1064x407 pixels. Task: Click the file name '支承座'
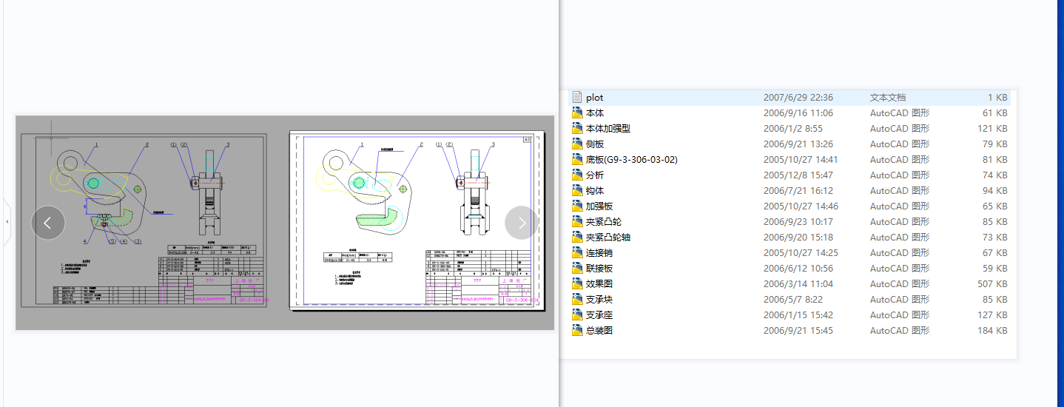(x=599, y=315)
